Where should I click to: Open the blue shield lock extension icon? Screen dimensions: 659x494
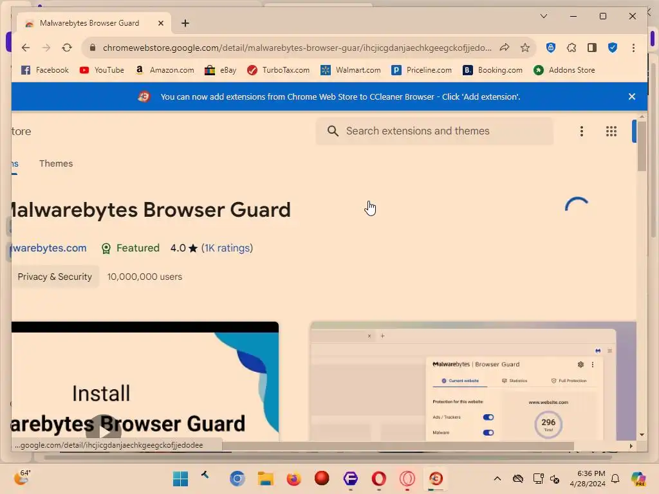coord(551,48)
